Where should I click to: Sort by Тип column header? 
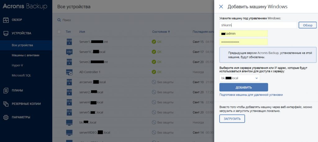click(x=68, y=32)
